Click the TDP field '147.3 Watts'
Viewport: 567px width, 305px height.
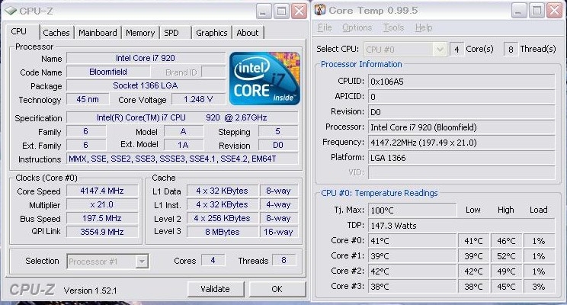(461, 226)
